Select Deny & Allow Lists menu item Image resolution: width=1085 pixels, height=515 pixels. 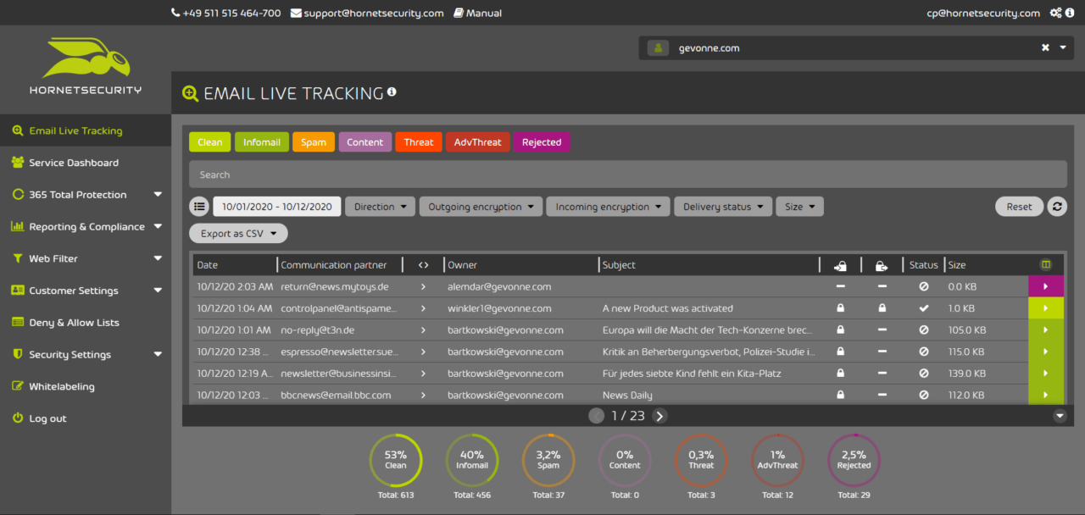(74, 323)
